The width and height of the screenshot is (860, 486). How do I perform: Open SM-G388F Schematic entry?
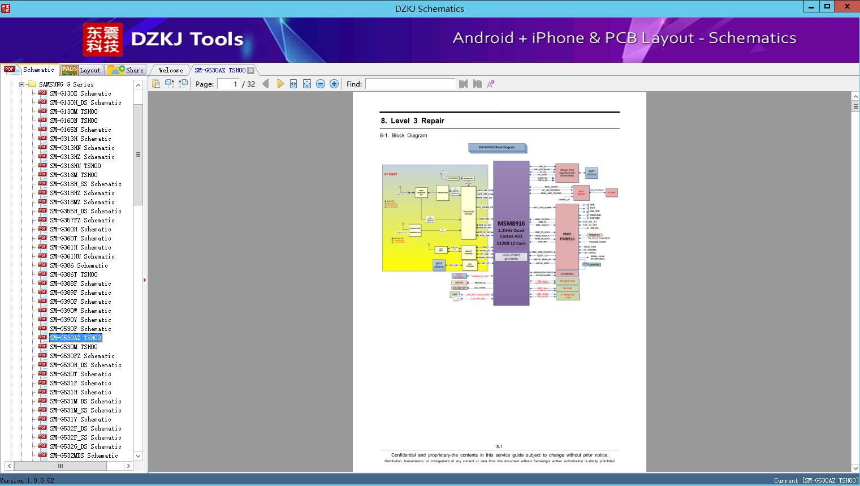click(x=80, y=283)
